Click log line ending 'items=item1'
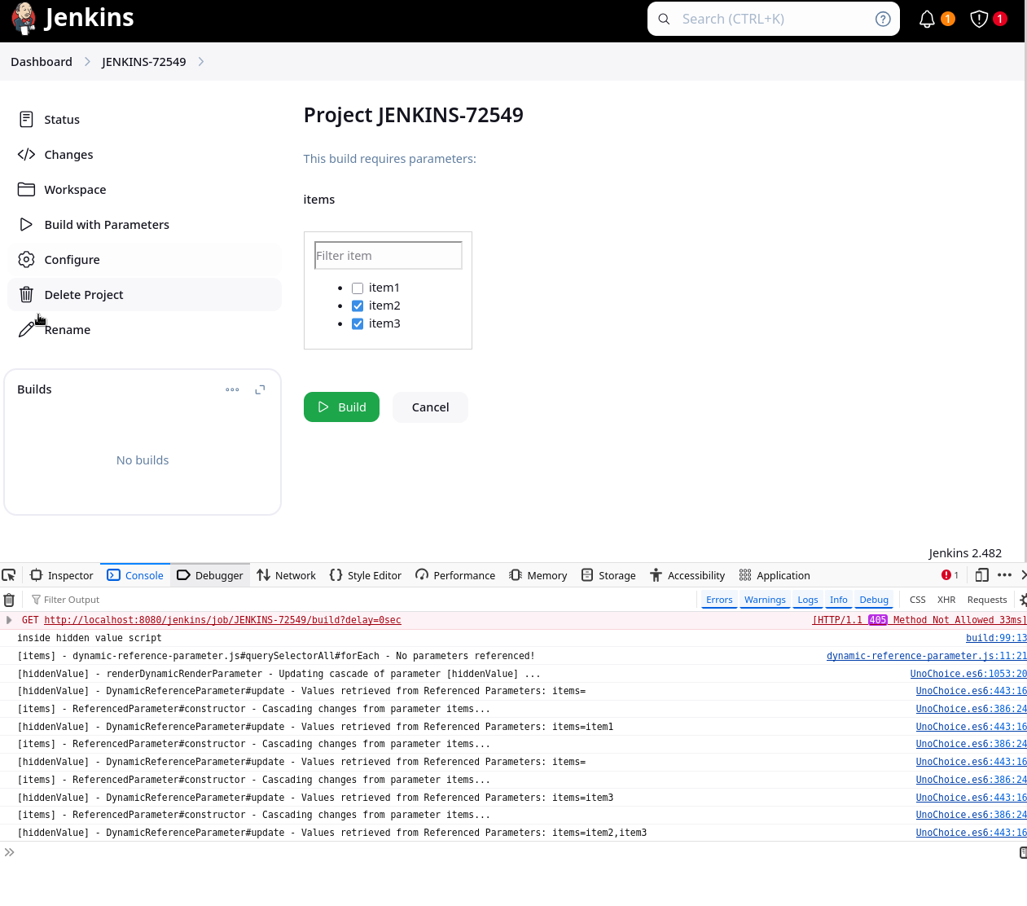 (x=315, y=727)
